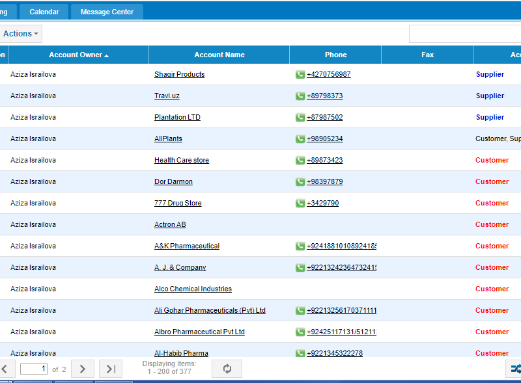Refresh the accounts list
The width and height of the screenshot is (521, 383).
(x=227, y=369)
